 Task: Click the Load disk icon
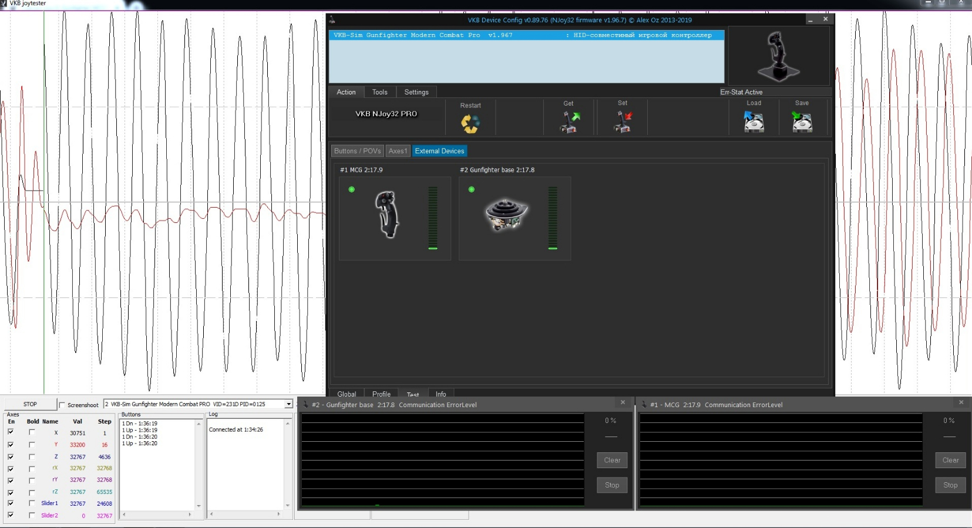(754, 122)
